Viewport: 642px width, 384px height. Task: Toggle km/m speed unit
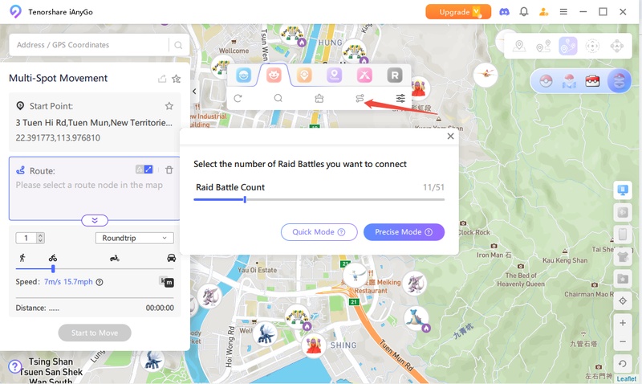click(167, 281)
